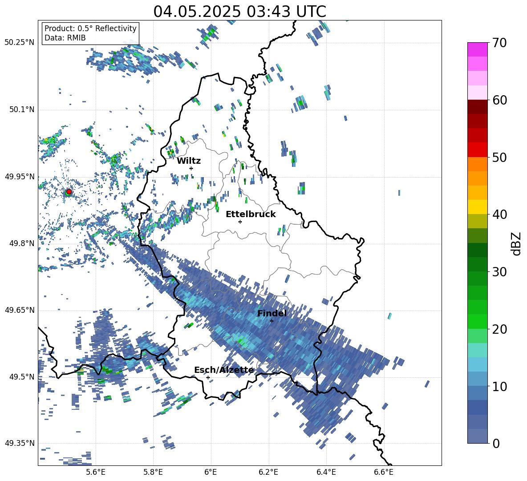The image size is (527, 481).
Task: Click the bright green colorbar segment above 20
Action: point(477,321)
